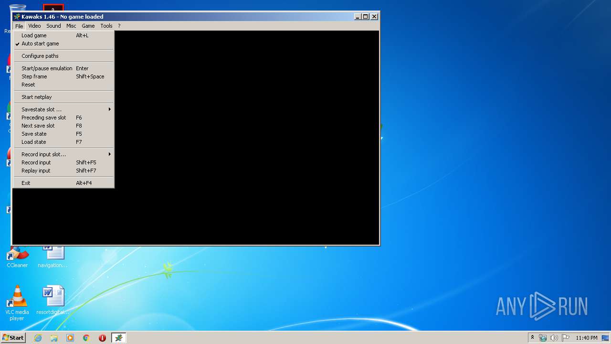The height and width of the screenshot is (344, 611).
Task: Open the File menu
Action: click(19, 26)
